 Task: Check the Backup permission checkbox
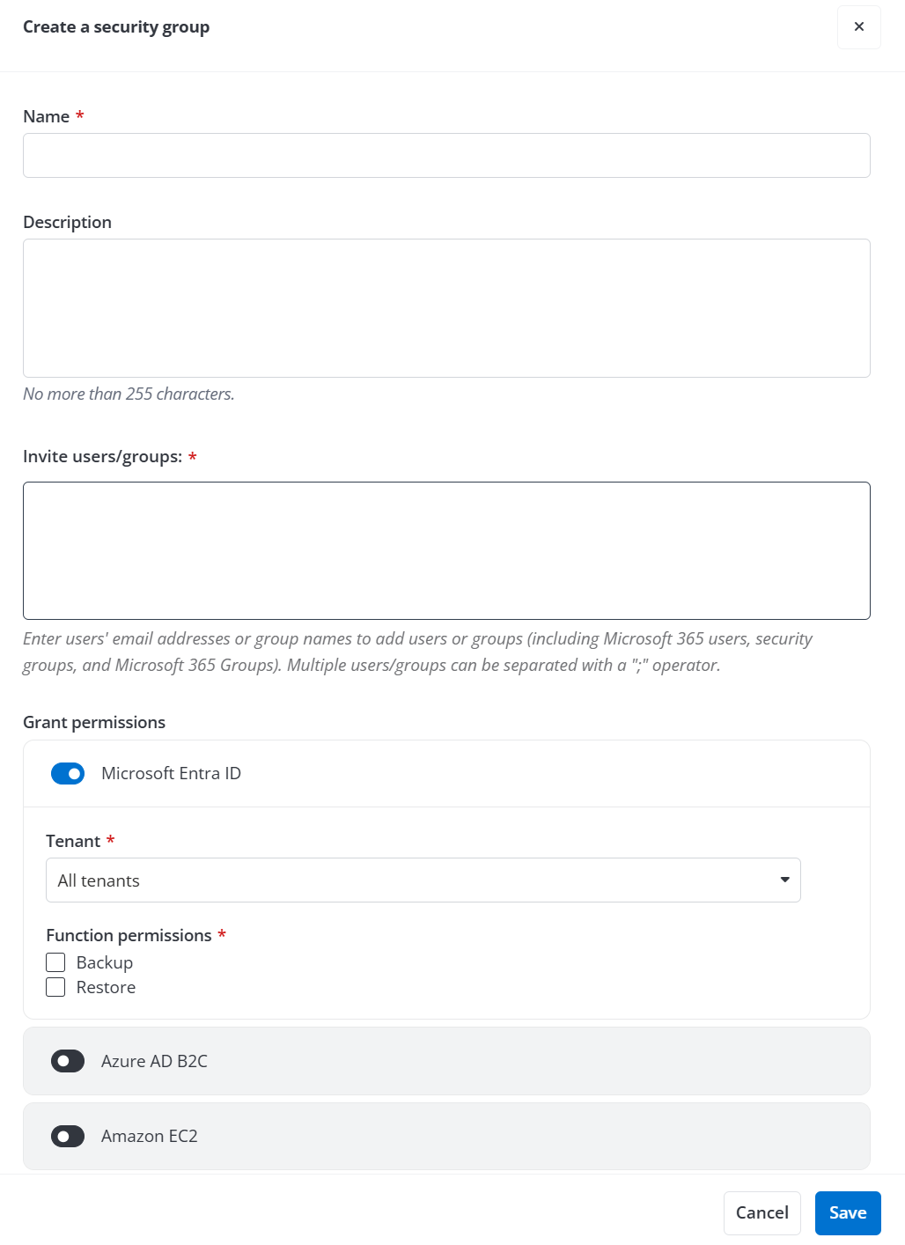pyautogui.click(x=55, y=962)
